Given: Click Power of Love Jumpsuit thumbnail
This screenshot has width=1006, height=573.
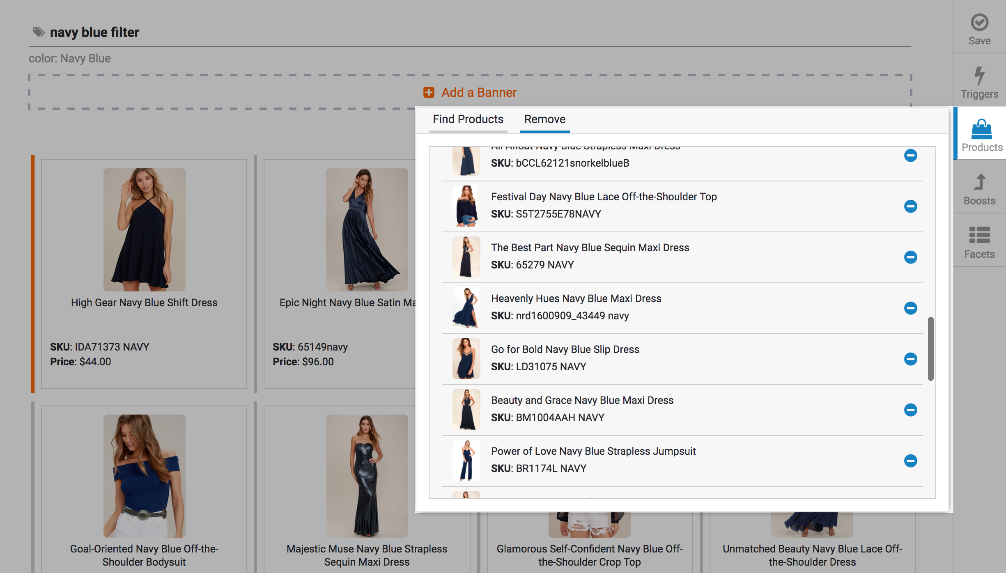Looking at the screenshot, I should pos(466,461).
